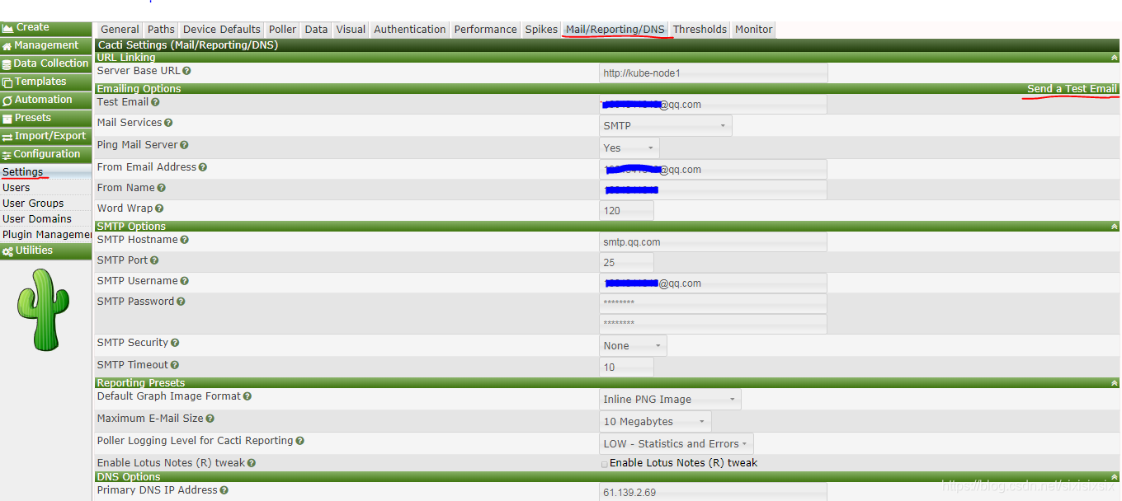1122x501 pixels.
Task: Open help for Poller Logging Level
Action: point(300,442)
